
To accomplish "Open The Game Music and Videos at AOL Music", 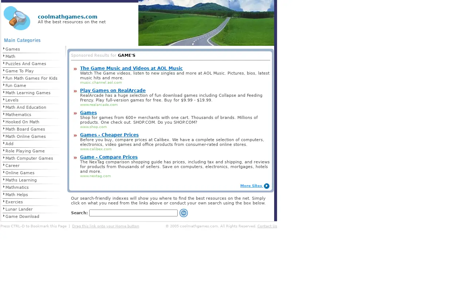I will (131, 68).
